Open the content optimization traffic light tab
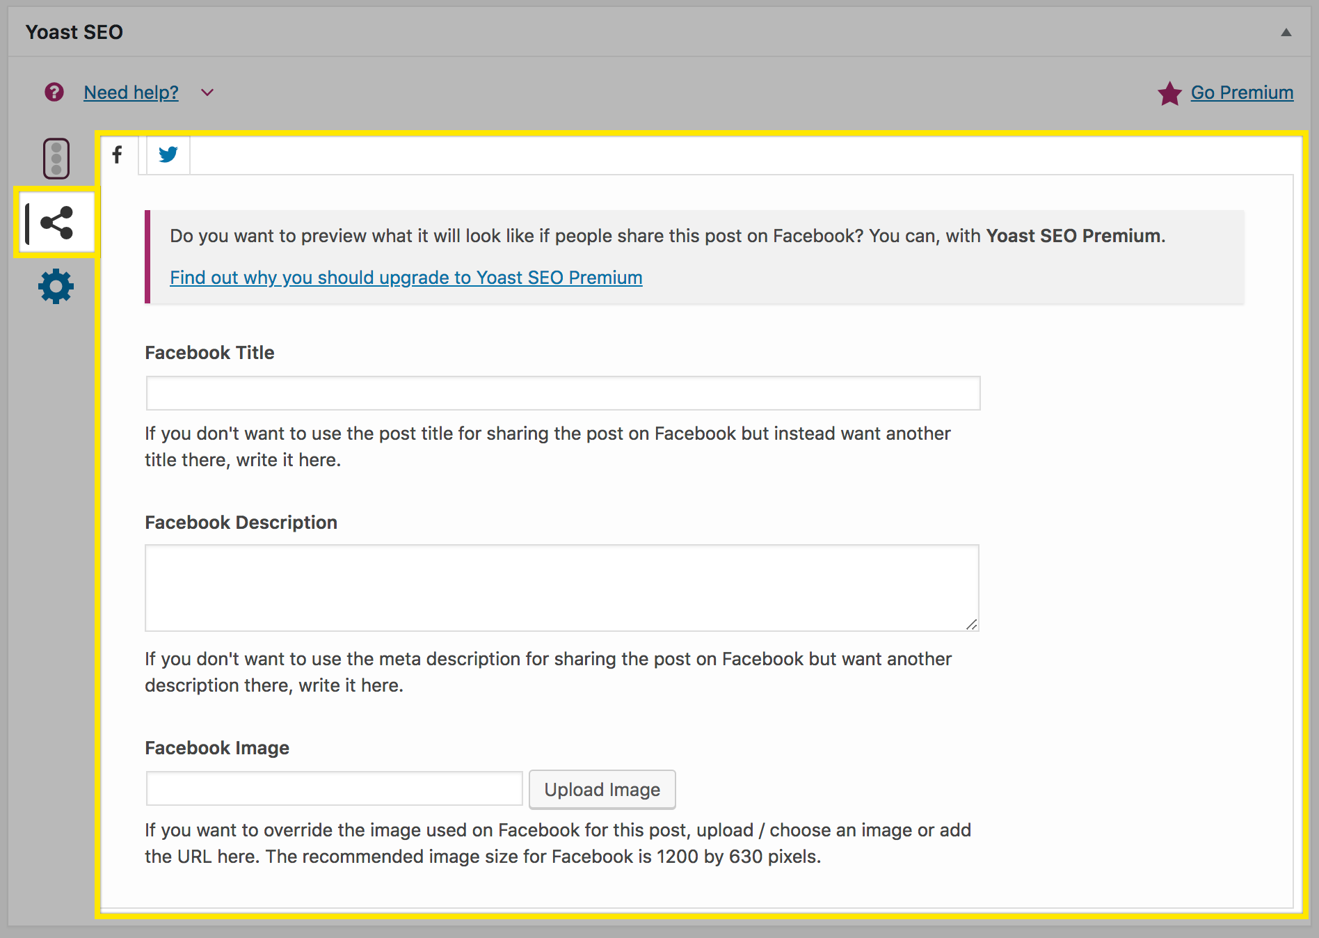This screenshot has width=1319, height=938. 56,159
